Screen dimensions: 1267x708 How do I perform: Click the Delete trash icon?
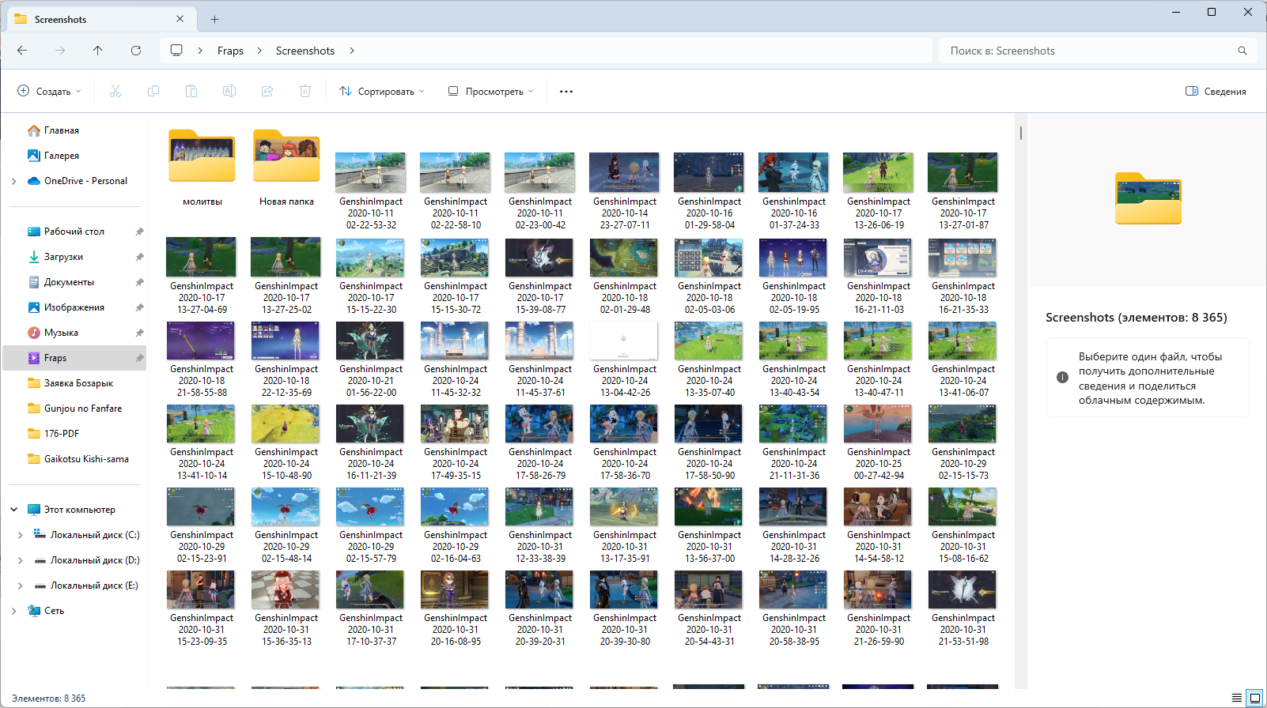(x=305, y=92)
